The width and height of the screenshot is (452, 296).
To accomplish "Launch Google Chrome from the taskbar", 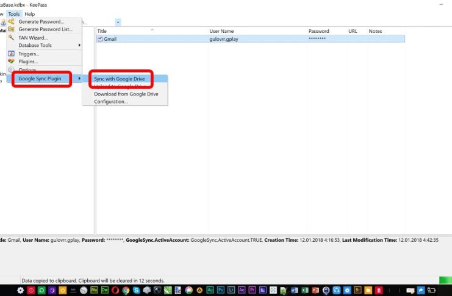I will pyautogui.click(x=126, y=291).
